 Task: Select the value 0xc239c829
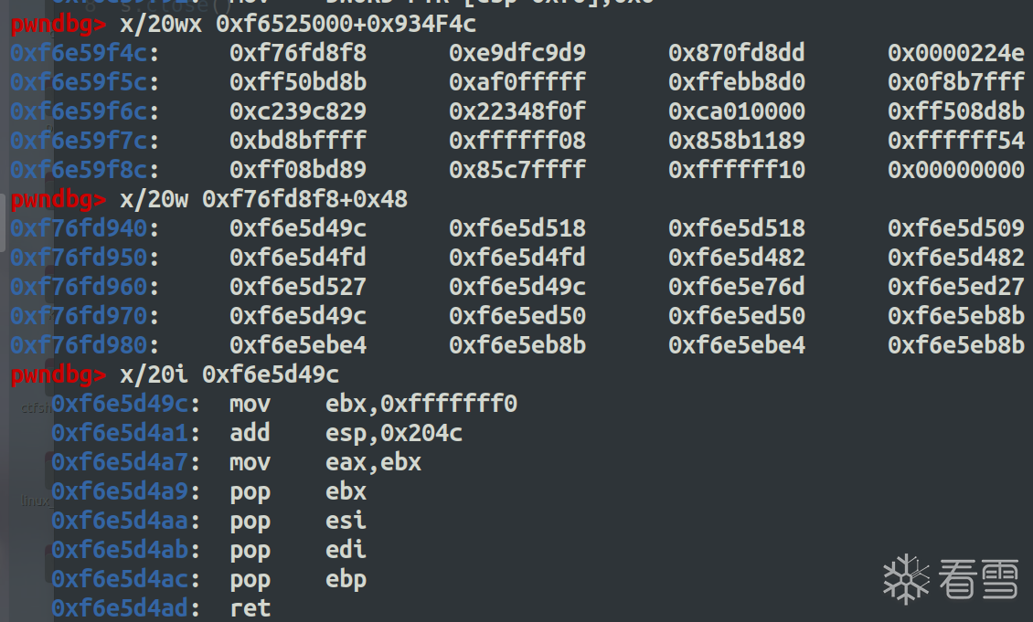coord(298,111)
